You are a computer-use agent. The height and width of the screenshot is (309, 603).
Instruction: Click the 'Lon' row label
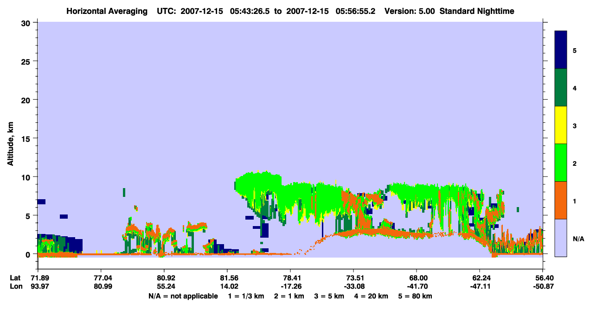(15, 286)
